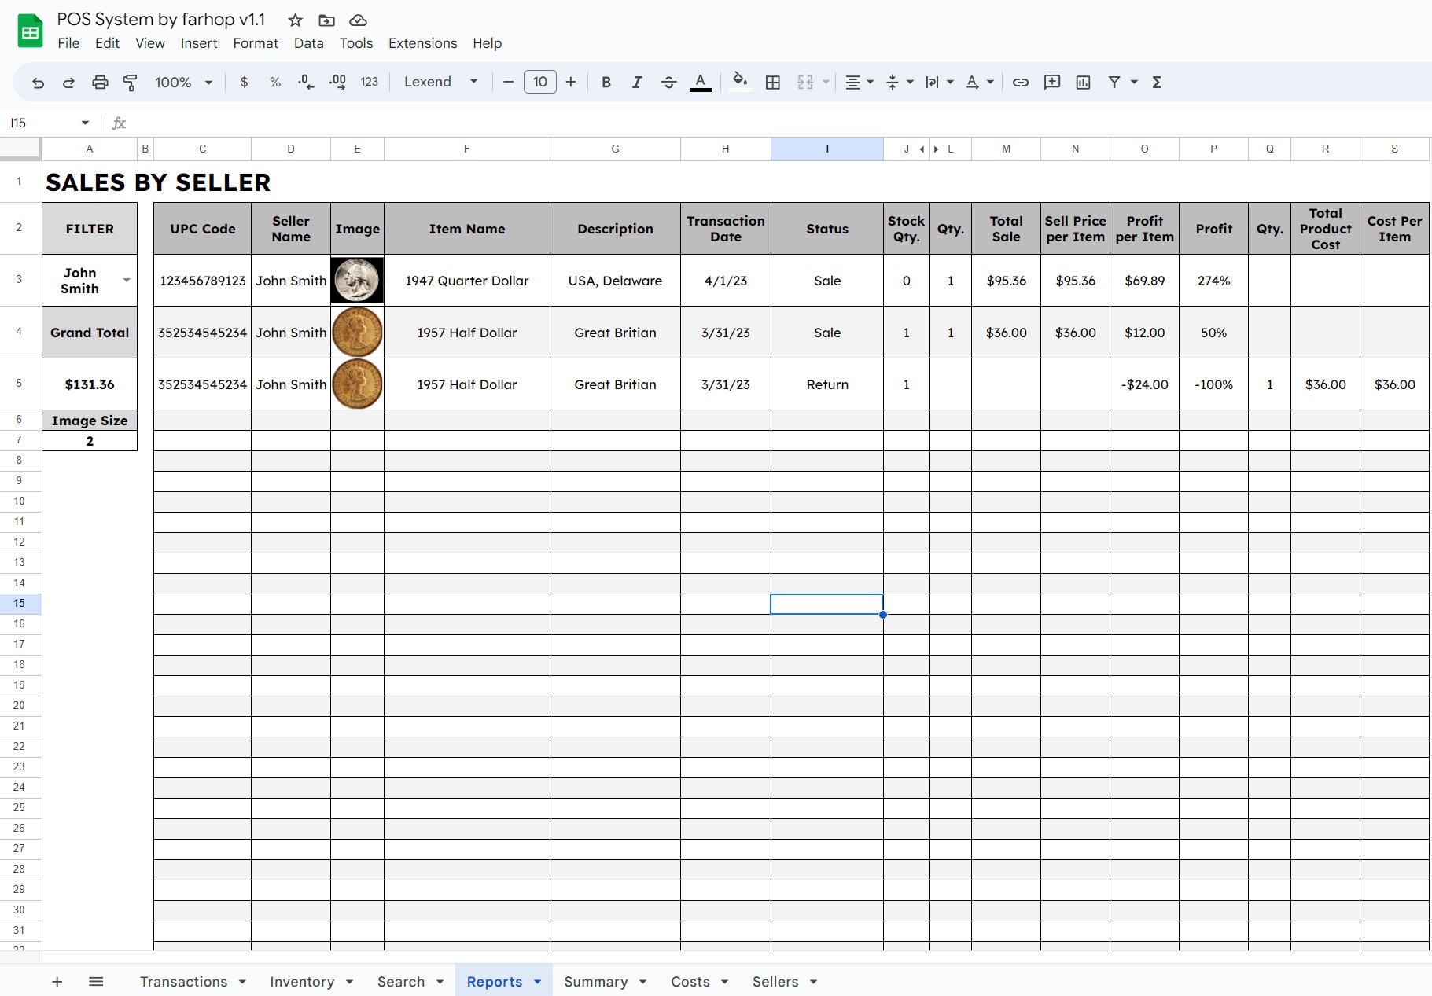This screenshot has height=996, width=1432.
Task: Click the 1957 Half Dollar coin image
Action: [x=357, y=333]
